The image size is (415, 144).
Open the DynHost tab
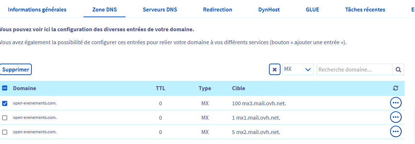269,10
